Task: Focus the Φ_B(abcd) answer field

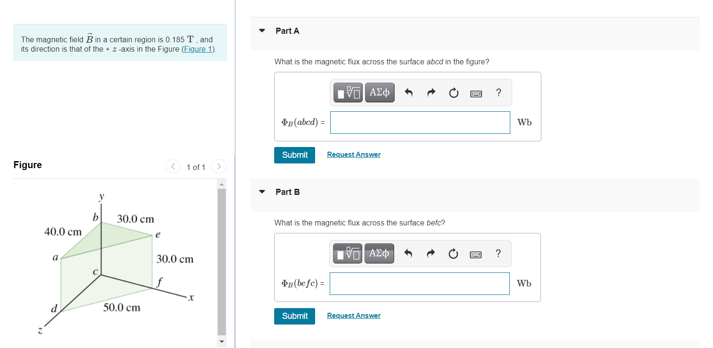Action: pyautogui.click(x=420, y=123)
